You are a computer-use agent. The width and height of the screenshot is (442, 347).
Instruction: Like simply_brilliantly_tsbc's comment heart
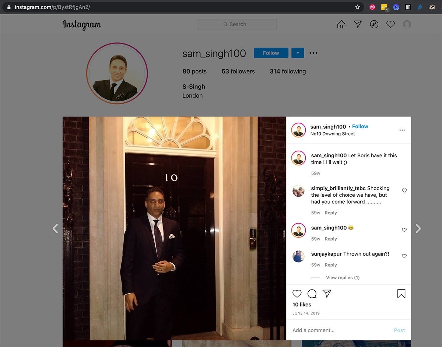pyautogui.click(x=404, y=190)
